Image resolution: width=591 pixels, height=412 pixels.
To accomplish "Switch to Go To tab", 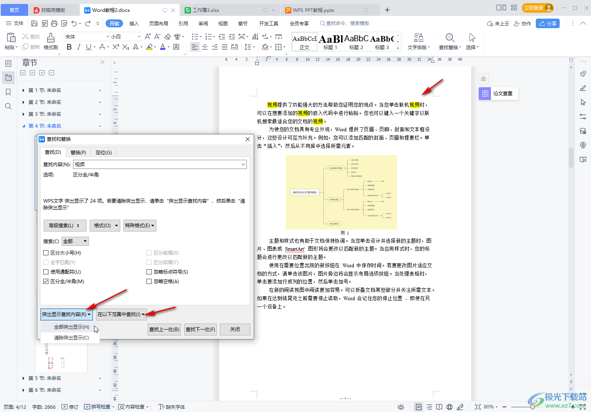I will (x=104, y=152).
